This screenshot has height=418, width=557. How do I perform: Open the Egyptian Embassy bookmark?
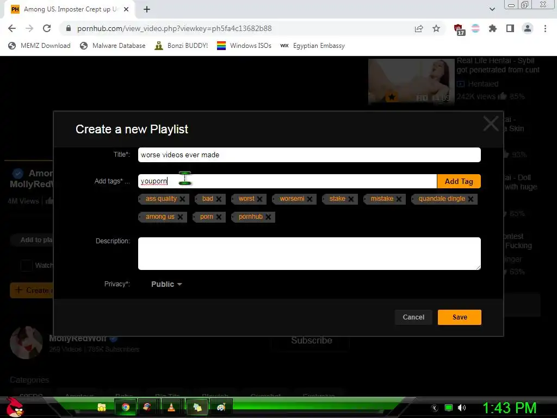click(x=312, y=46)
